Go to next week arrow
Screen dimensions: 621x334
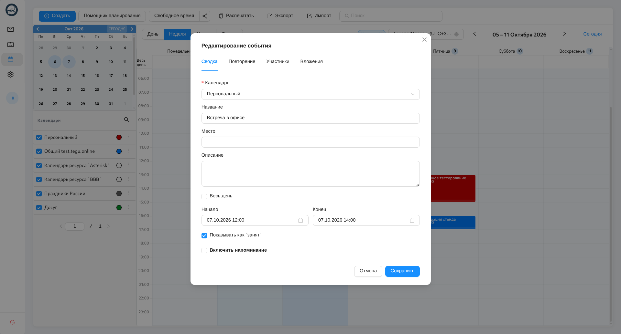[564, 34]
